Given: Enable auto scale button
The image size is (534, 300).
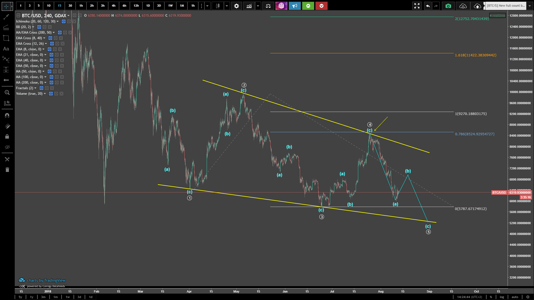Looking at the screenshot, I should 515,297.
